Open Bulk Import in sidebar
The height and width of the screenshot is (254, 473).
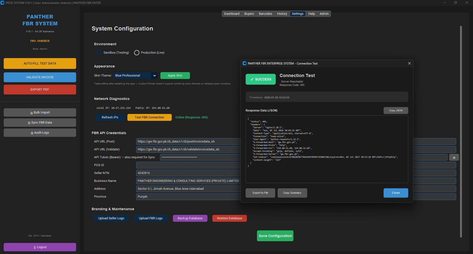click(40, 113)
